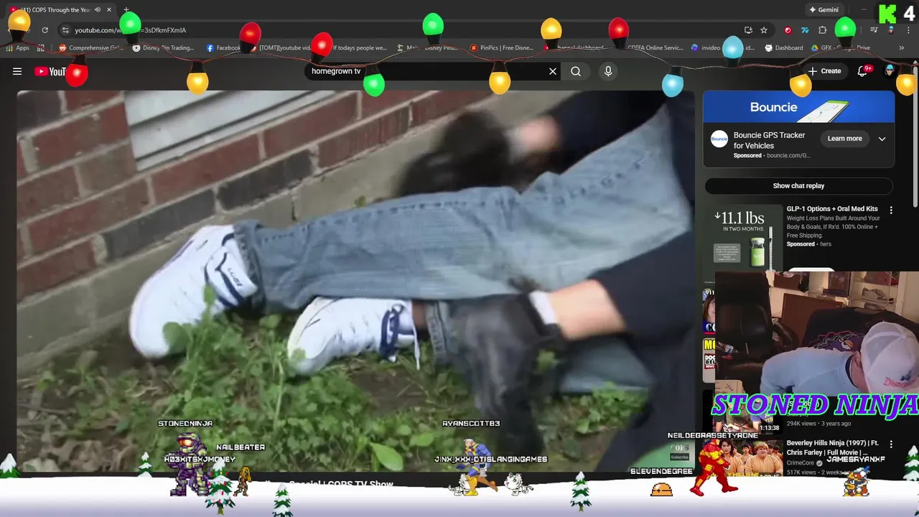
Task: Open the GFX Google Drive bookmark
Action: [x=842, y=48]
